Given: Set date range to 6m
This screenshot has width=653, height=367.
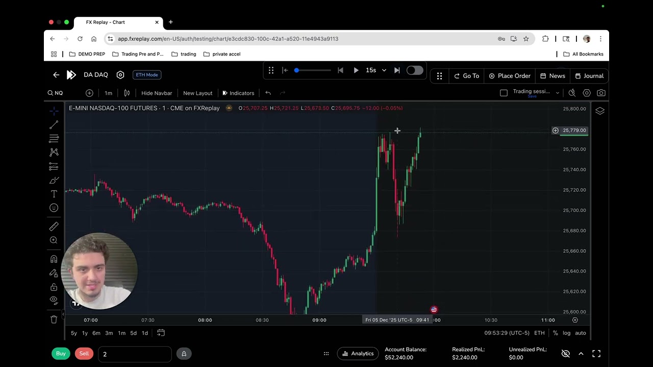Looking at the screenshot, I should point(96,333).
